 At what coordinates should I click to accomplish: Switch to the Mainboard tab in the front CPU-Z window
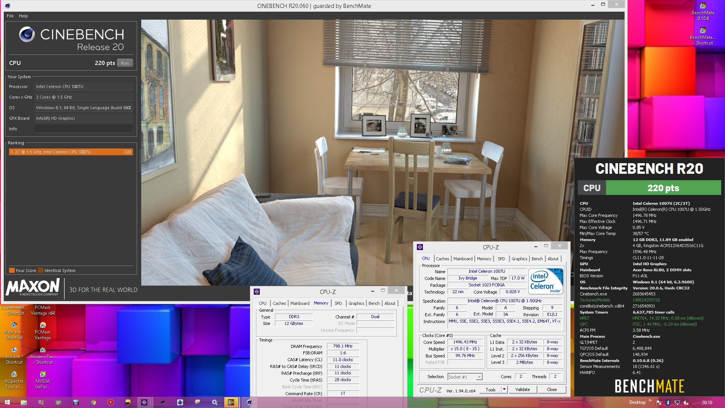click(x=463, y=259)
